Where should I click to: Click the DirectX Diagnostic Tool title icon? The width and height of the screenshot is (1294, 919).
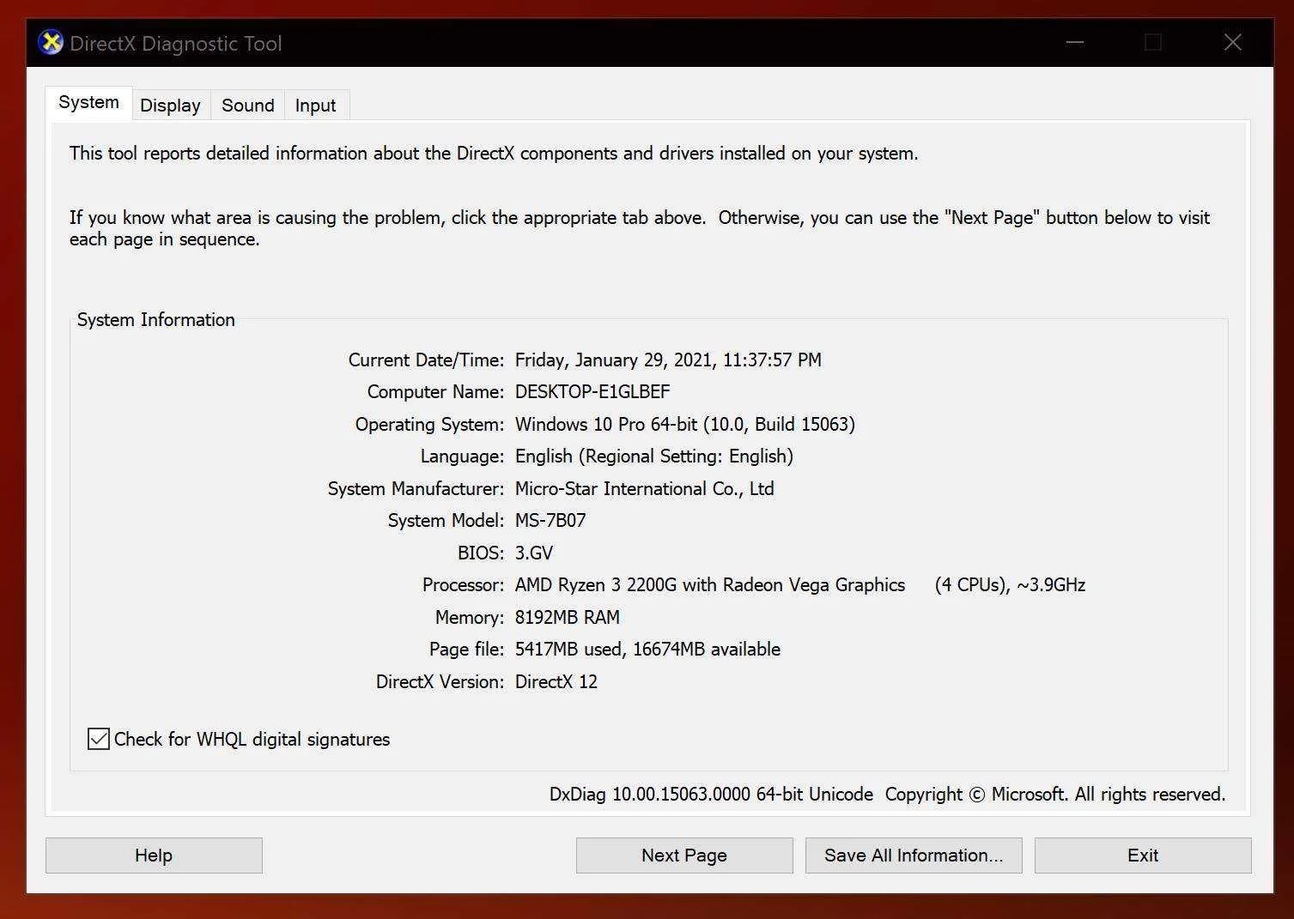[x=52, y=42]
